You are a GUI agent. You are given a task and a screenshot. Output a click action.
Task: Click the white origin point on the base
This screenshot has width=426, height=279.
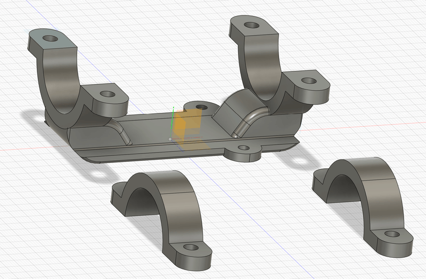(170, 139)
